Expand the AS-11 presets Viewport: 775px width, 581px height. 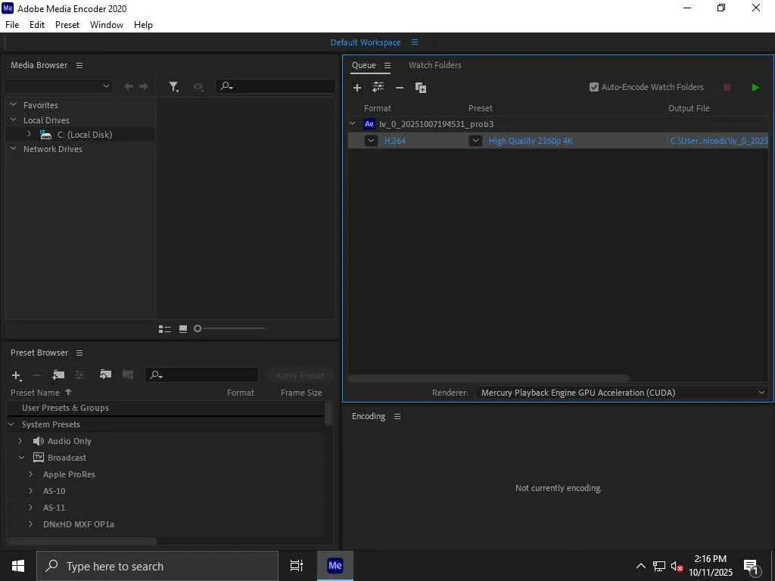pos(30,508)
